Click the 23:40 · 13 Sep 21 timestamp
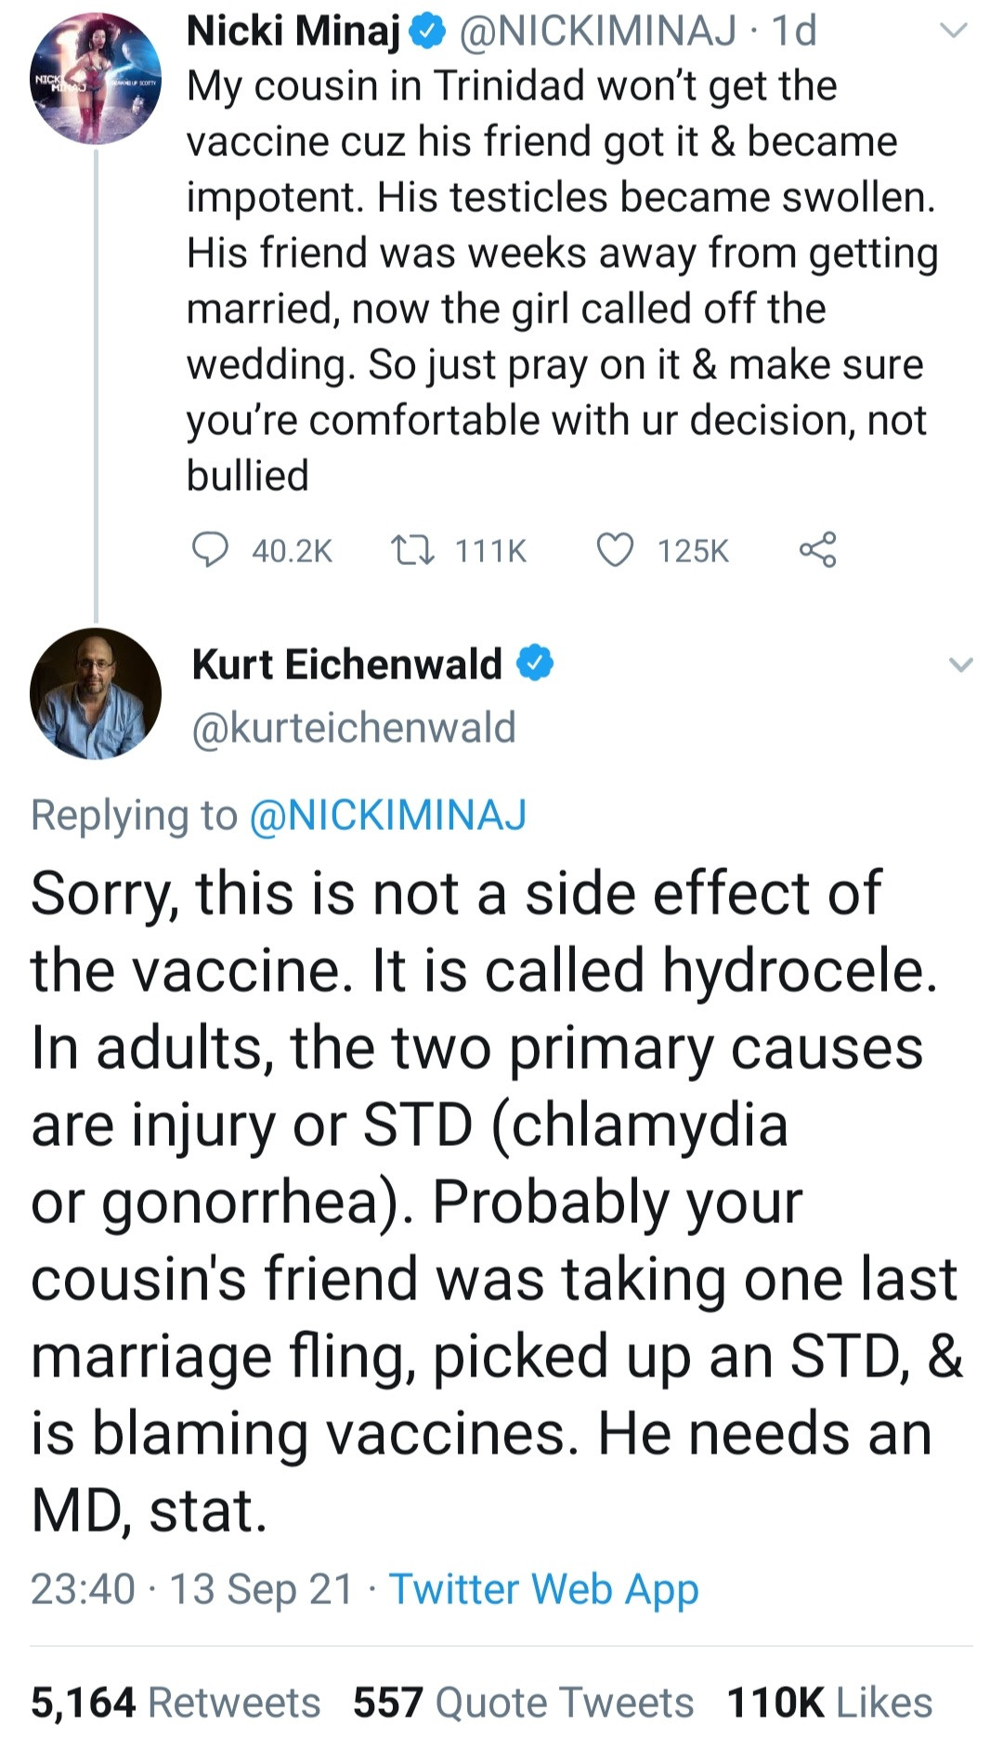Viewport: 1003px width, 1737px height. coord(191,1588)
